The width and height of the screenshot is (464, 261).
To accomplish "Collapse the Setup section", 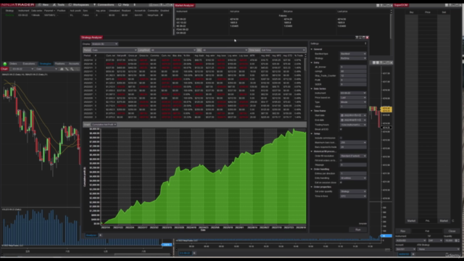I will click(312, 133).
